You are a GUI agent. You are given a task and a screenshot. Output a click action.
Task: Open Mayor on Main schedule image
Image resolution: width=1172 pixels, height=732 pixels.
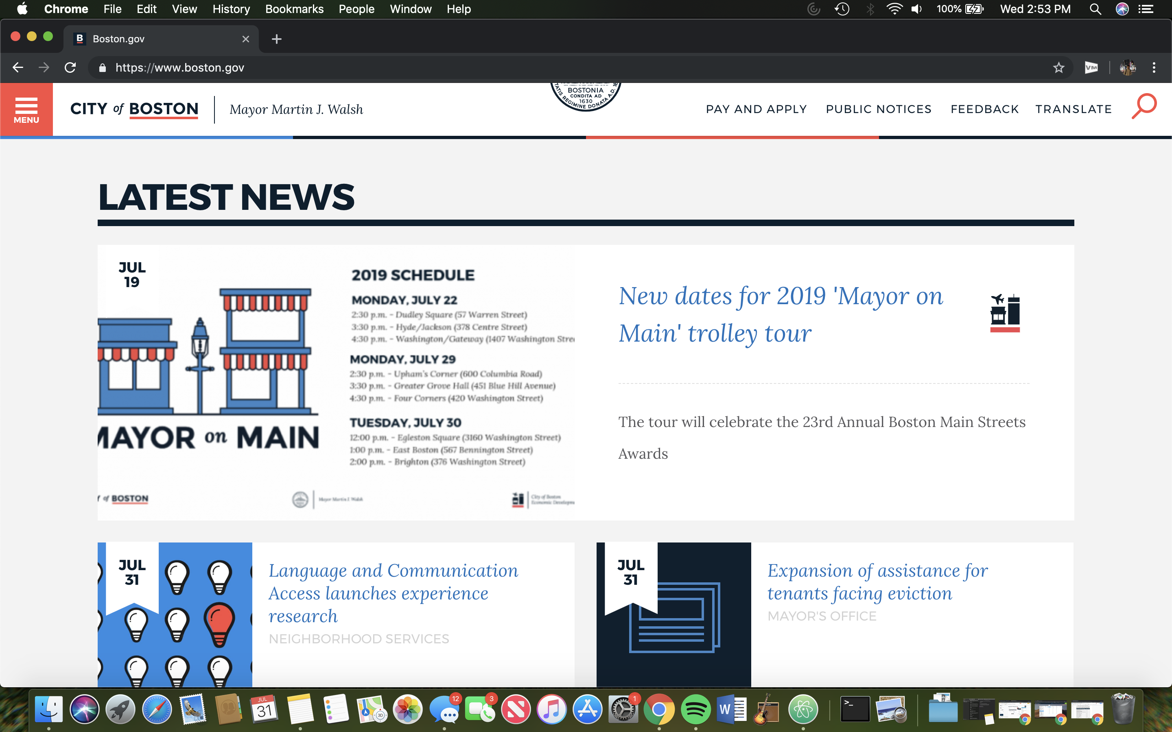[x=336, y=382]
